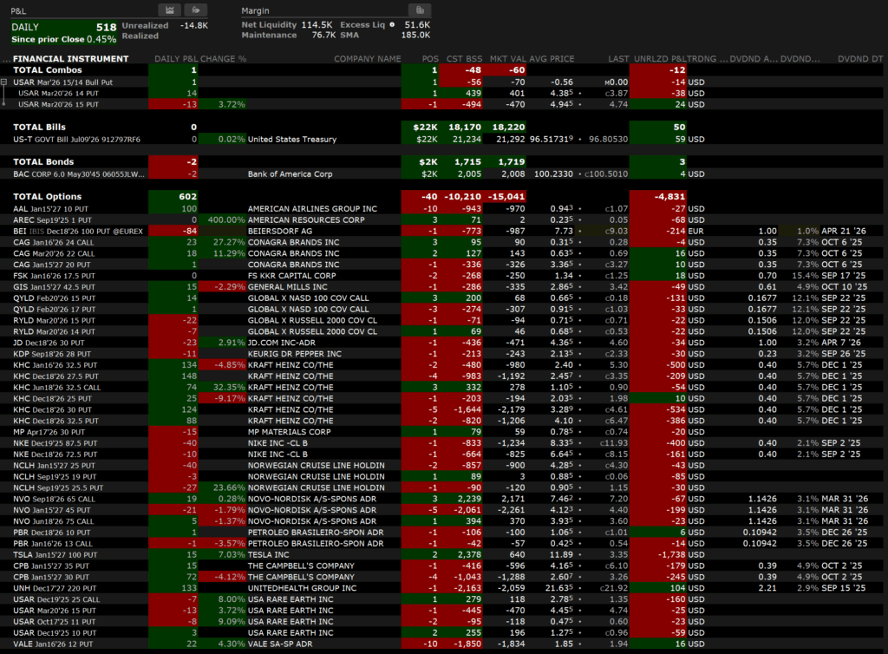
Task: Click the Excess Liq indicator dot
Action: (392, 25)
